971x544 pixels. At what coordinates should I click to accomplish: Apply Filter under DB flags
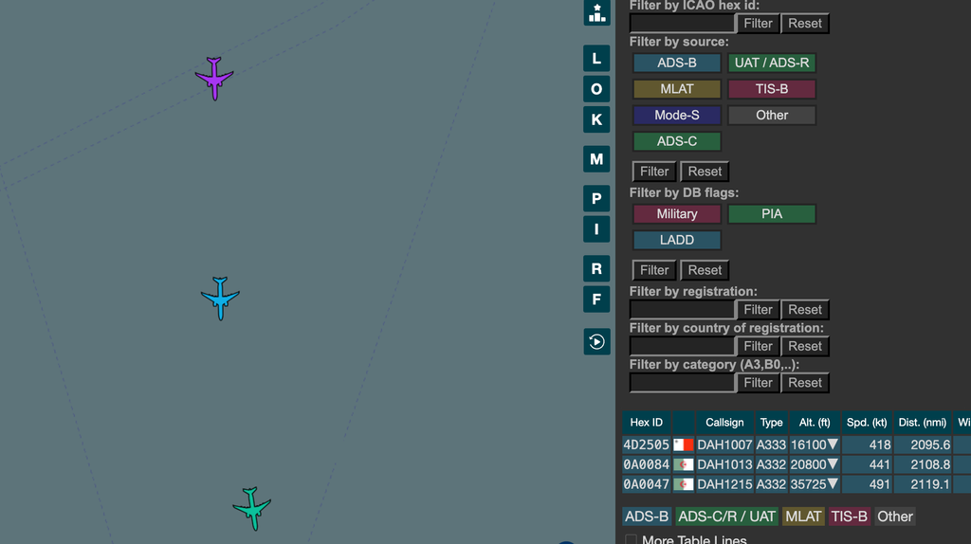pyautogui.click(x=654, y=270)
